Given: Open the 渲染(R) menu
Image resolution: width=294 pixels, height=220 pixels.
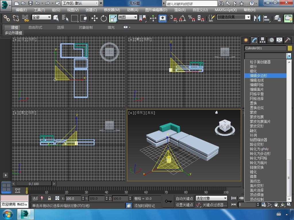Looking at the screenshot, I should [180, 10].
